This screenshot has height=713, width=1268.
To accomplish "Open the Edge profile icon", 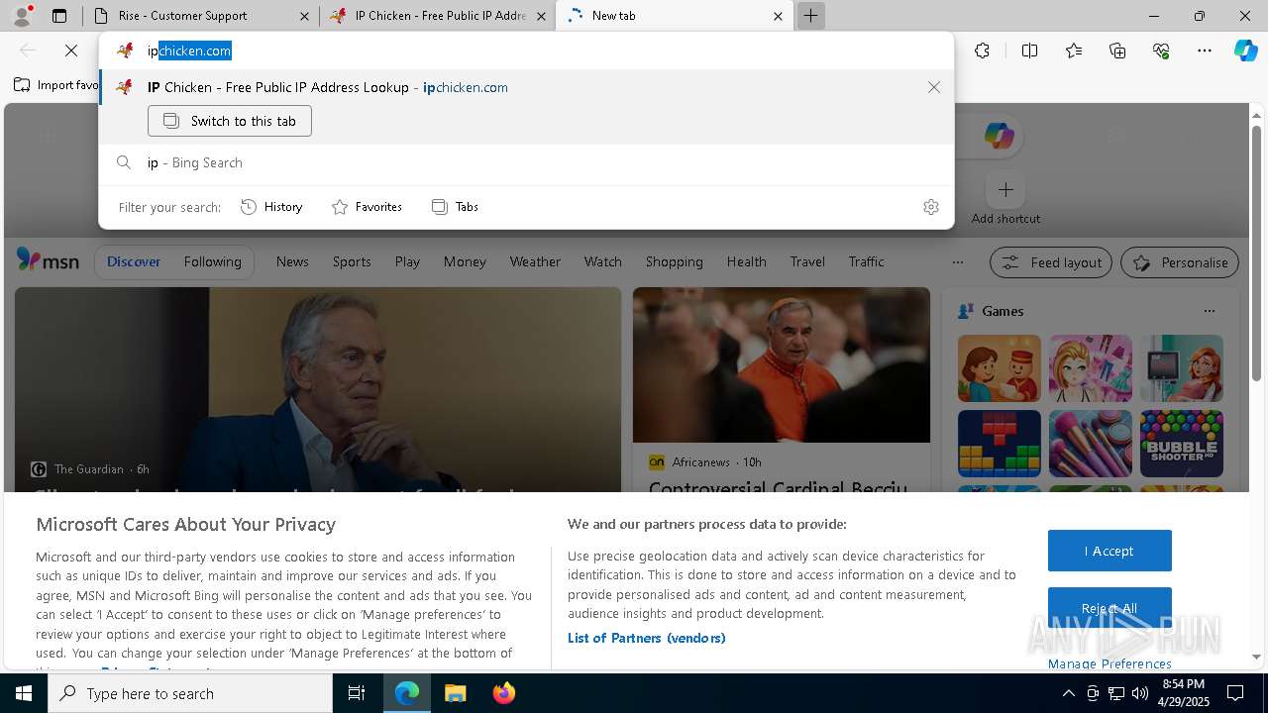I will tap(22, 16).
